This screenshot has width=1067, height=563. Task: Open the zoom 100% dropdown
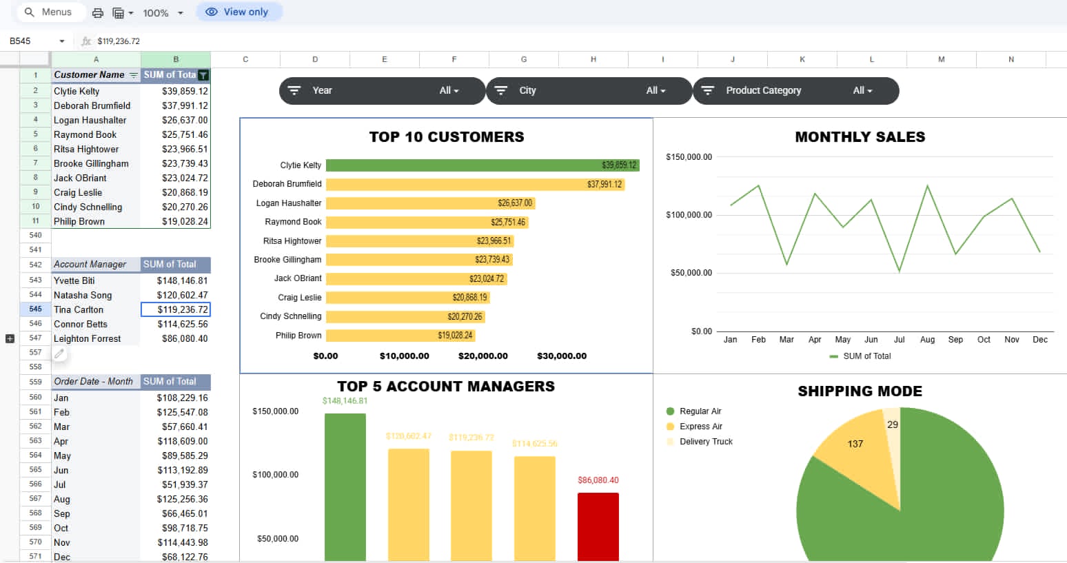click(x=163, y=12)
